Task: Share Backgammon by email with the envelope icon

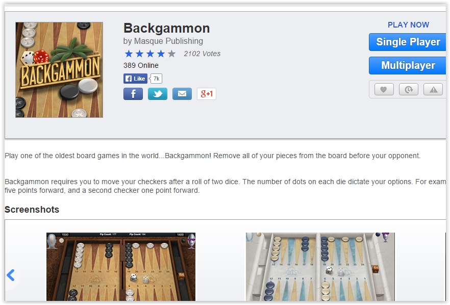Action: pyautogui.click(x=182, y=94)
